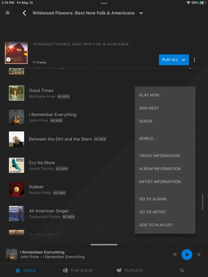
Task: Tap the 71 Tracks count label
Action: pyautogui.click(x=40, y=62)
